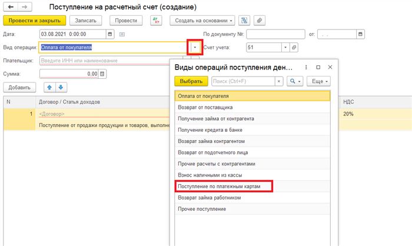Show the Дт/Кт postings icon

156,21
